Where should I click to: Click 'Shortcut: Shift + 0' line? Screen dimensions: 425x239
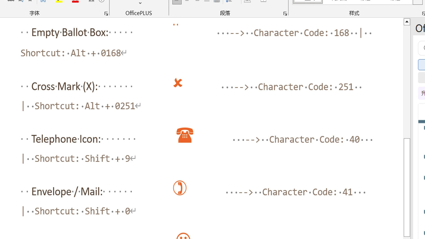pyautogui.click(x=82, y=211)
